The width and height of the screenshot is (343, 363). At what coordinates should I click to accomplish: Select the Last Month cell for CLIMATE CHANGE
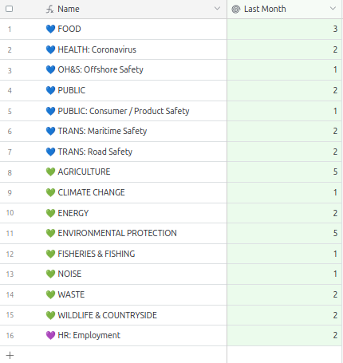click(x=284, y=192)
